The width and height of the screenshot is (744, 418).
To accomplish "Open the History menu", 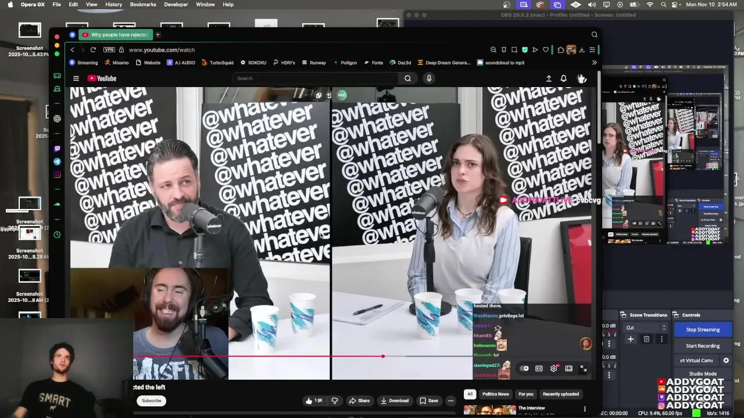I will tap(113, 5).
